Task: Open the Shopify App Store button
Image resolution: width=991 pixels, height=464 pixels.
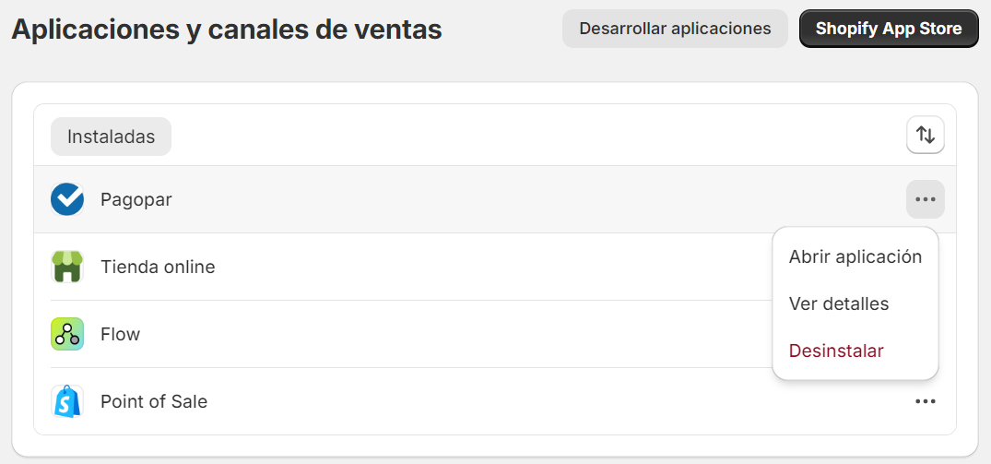Action: coord(889,29)
